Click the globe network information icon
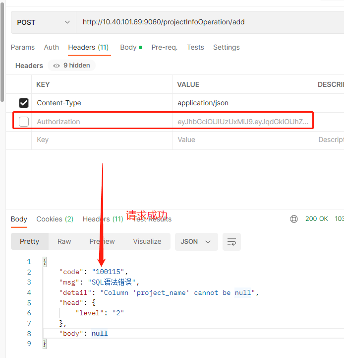 [x=294, y=219]
